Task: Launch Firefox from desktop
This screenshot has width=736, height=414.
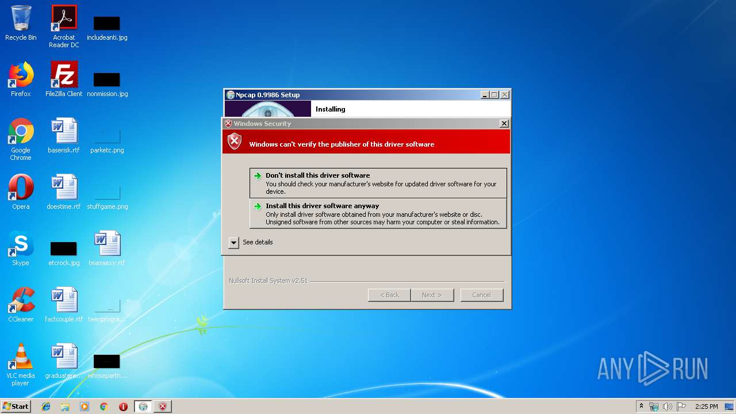Action: tap(21, 79)
